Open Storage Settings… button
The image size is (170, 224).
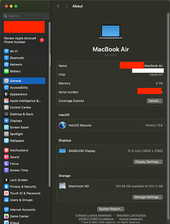(x=148, y=197)
